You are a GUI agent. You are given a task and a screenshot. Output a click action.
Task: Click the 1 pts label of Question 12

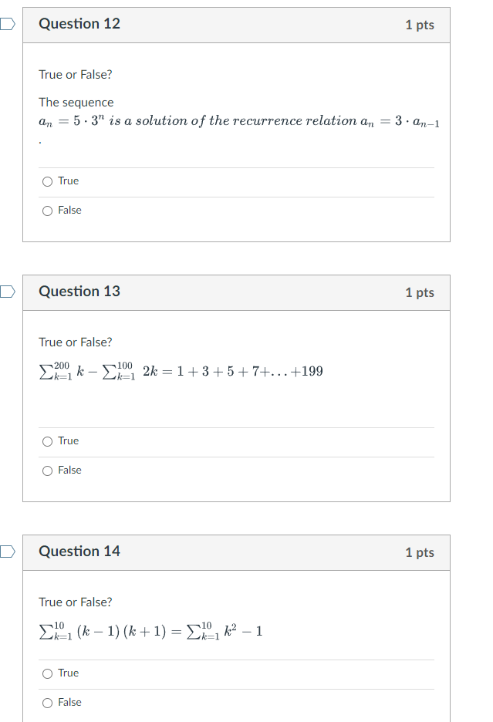tap(419, 25)
